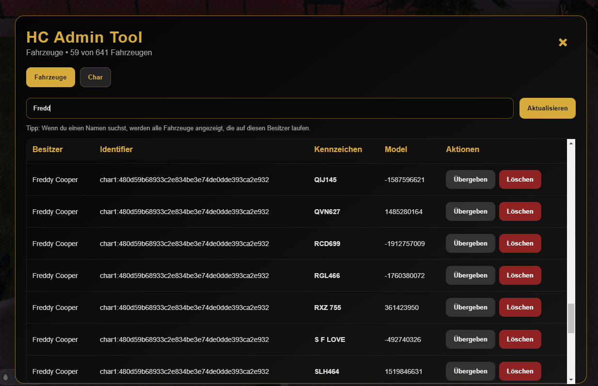Click Übergeben for plate SLH464
Screen dimensions: 598x386
point(471,371)
